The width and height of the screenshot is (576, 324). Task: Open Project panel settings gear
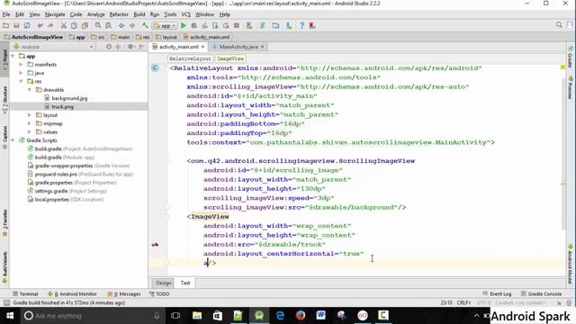[x=130, y=47]
